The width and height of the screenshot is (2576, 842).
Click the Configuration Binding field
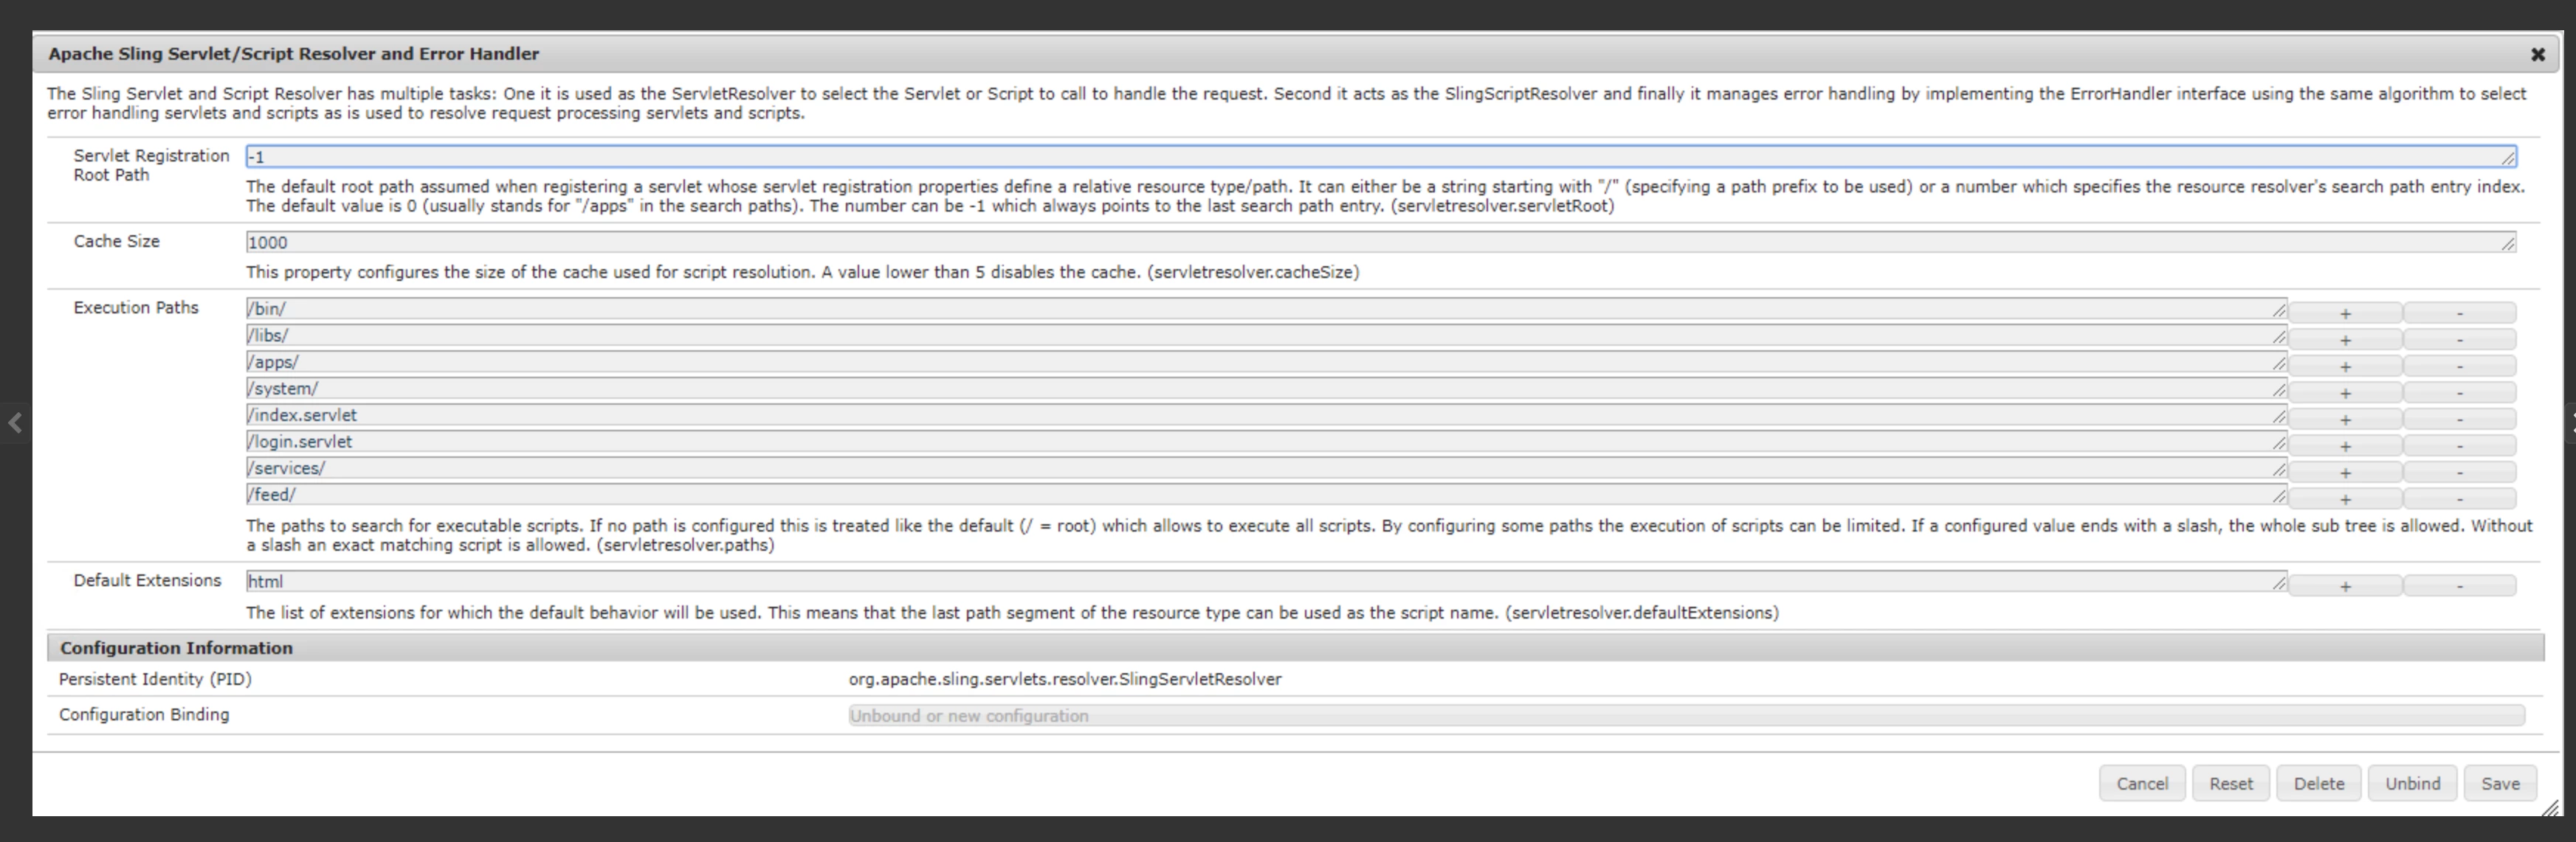pos(1686,716)
